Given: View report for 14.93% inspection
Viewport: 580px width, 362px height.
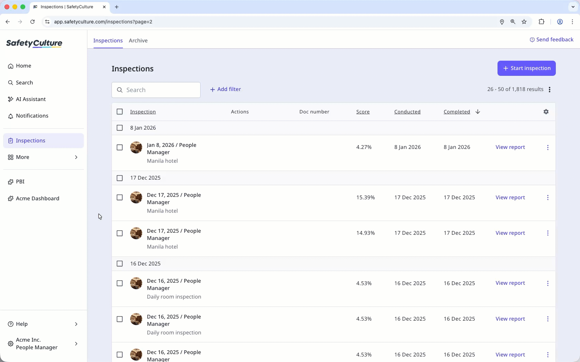Looking at the screenshot, I should tap(510, 233).
